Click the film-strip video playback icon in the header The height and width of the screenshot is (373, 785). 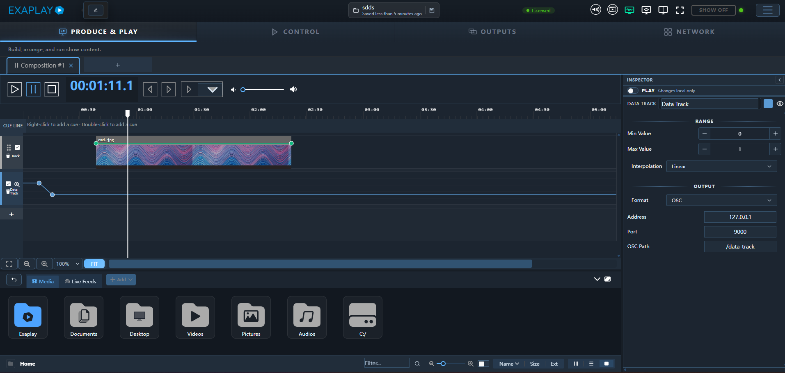(613, 10)
